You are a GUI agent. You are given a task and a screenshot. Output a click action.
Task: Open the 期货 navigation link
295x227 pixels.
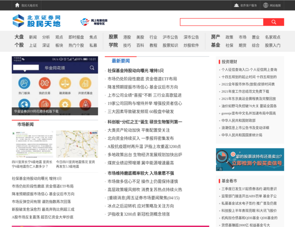click(x=242, y=45)
